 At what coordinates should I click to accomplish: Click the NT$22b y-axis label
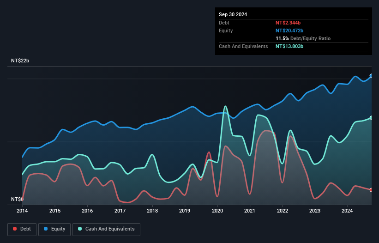[x=20, y=61]
